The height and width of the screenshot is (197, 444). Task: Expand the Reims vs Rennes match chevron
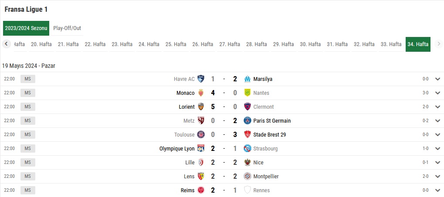tap(437, 190)
